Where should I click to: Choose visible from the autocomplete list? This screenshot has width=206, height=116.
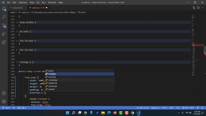(x=80, y=80)
